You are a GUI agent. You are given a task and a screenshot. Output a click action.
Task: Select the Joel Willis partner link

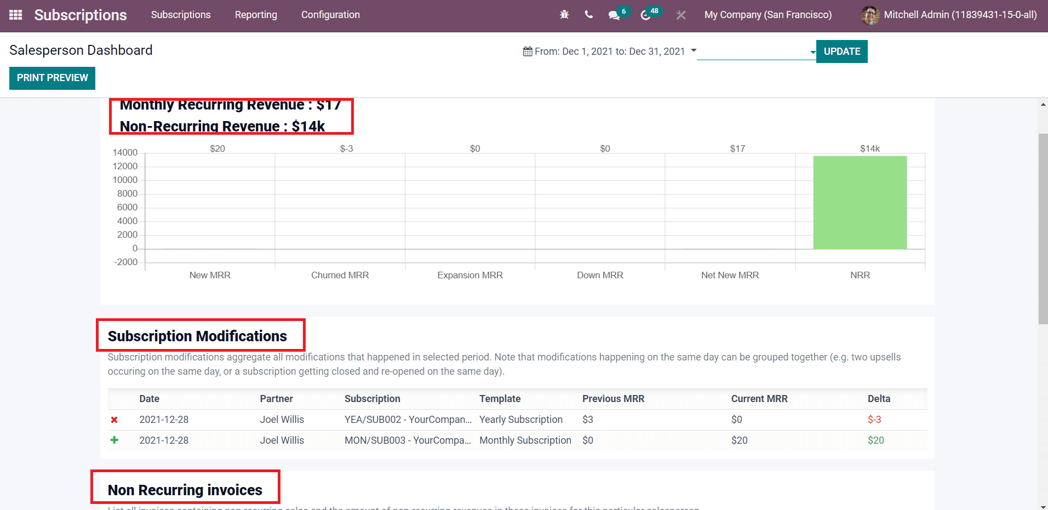pyautogui.click(x=282, y=420)
